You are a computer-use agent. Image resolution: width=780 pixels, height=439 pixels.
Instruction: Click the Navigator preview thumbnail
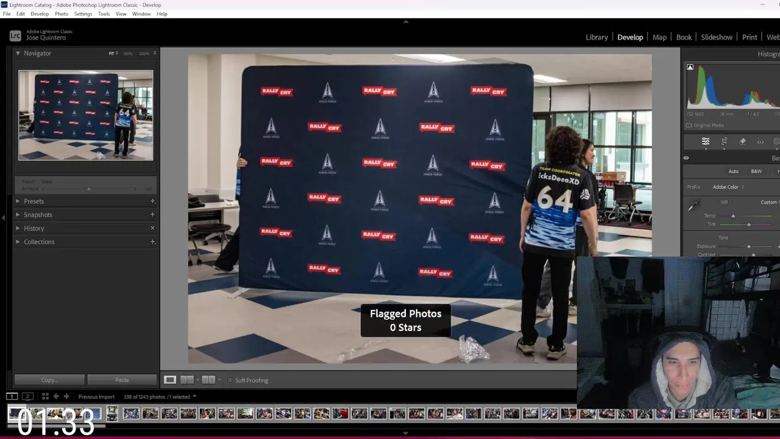coord(85,115)
